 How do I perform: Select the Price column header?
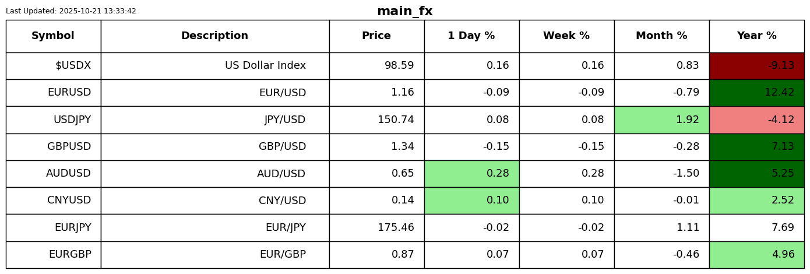click(x=376, y=36)
